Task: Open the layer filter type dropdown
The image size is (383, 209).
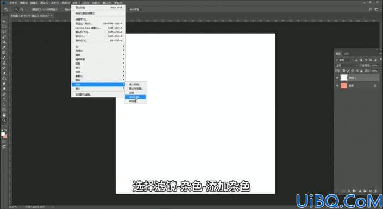Action: [x=344, y=60]
